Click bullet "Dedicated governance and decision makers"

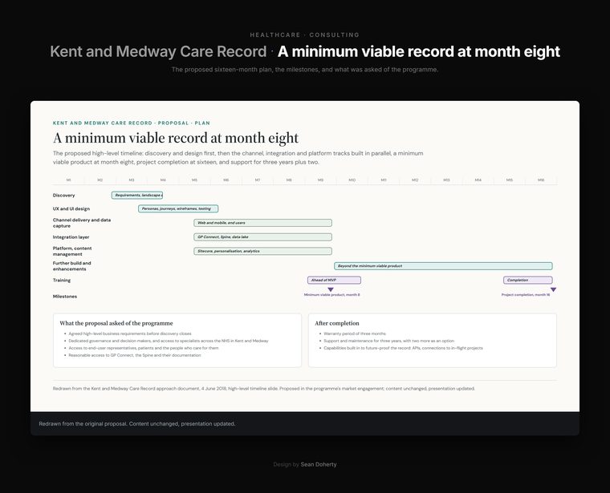(x=169, y=341)
